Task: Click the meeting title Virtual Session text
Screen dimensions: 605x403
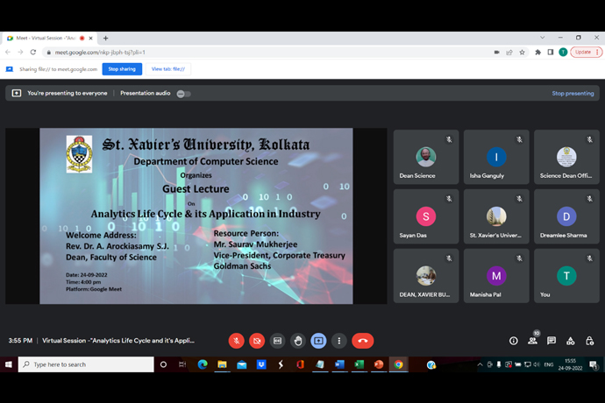Action: 118,341
